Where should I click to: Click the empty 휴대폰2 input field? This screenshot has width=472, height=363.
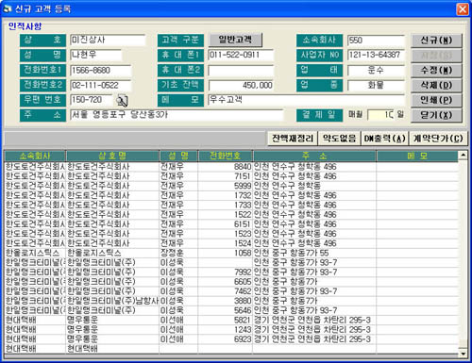point(241,70)
